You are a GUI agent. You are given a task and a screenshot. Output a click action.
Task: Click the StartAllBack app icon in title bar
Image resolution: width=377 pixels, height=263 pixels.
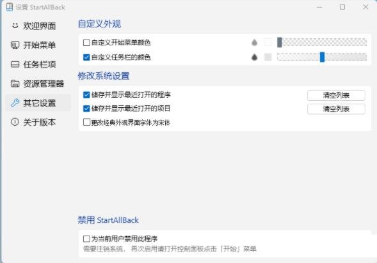point(10,7)
